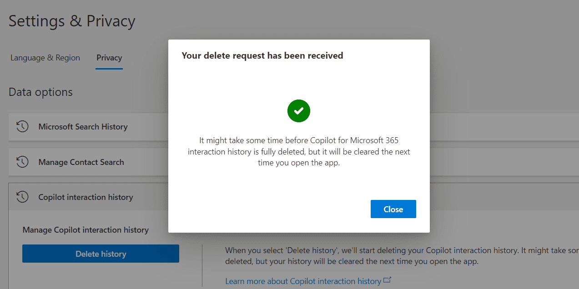Click the Manage Copilot interaction history label
579x289 pixels.
[86, 230]
